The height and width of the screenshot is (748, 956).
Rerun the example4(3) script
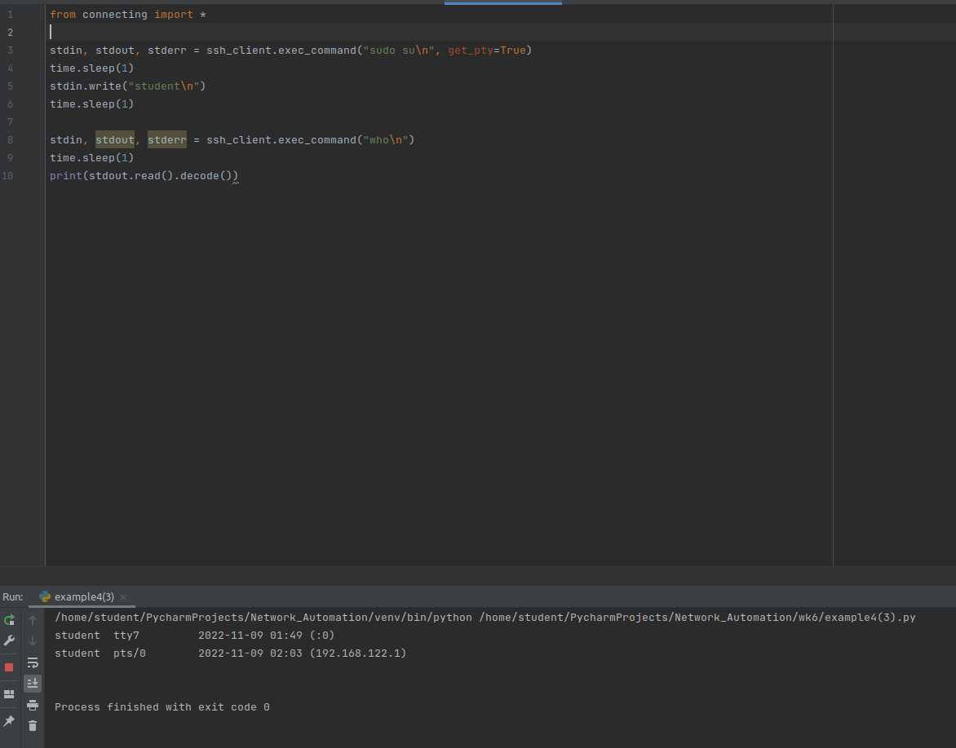(x=9, y=620)
